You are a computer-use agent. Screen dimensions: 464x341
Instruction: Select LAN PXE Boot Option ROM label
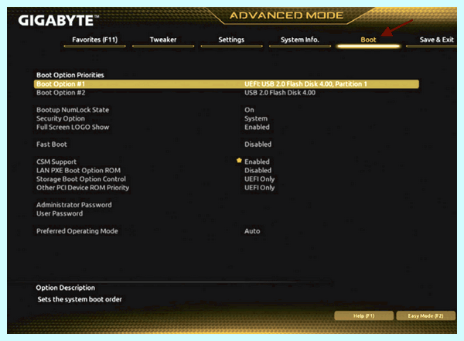[78, 170]
